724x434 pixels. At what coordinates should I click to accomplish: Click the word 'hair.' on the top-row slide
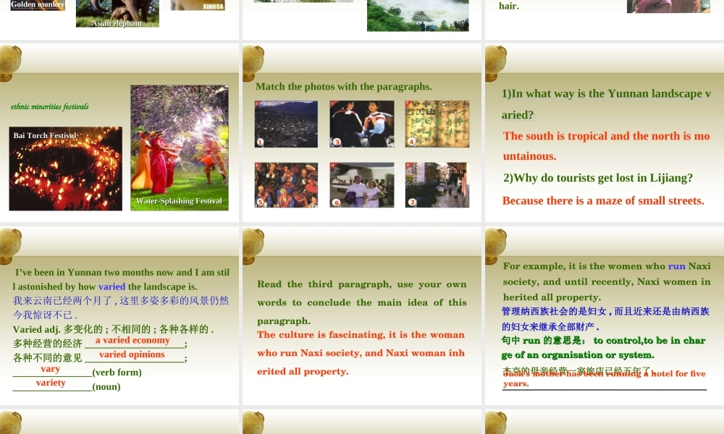click(509, 6)
